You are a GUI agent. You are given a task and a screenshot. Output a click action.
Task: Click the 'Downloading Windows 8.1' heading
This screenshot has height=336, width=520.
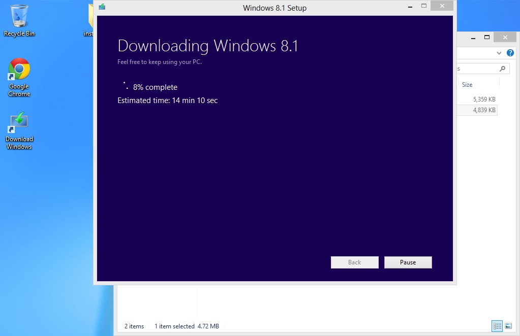208,46
